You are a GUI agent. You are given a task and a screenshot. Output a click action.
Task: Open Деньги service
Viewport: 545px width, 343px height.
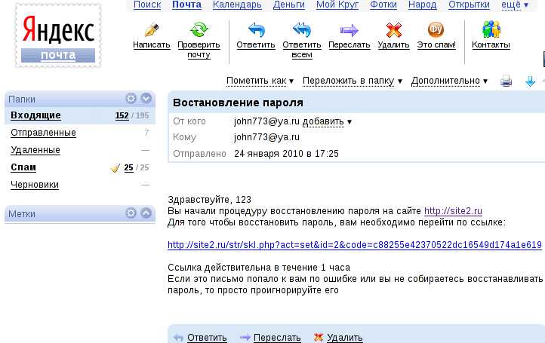click(x=289, y=5)
